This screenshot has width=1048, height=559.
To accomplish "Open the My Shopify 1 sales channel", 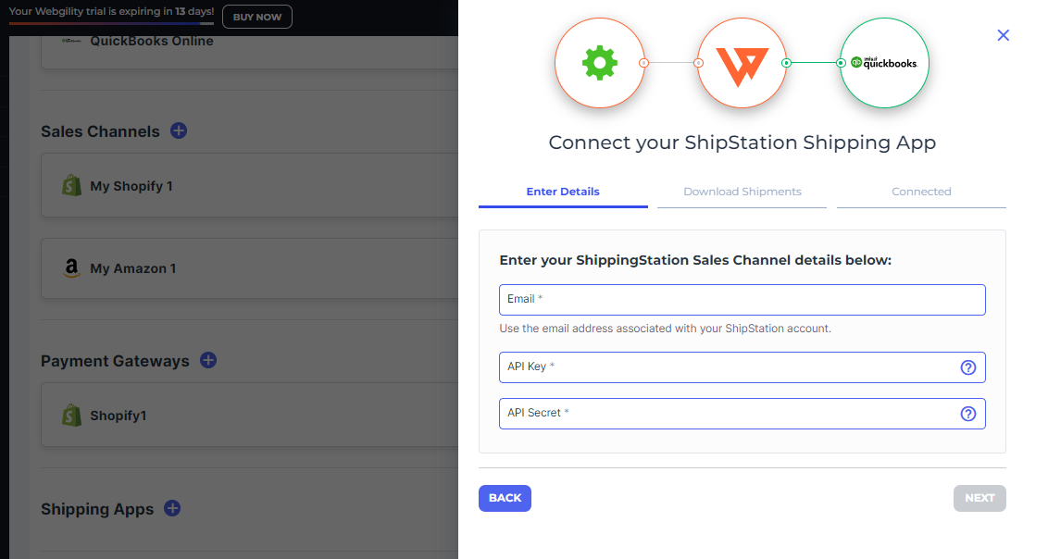I will pos(249,186).
